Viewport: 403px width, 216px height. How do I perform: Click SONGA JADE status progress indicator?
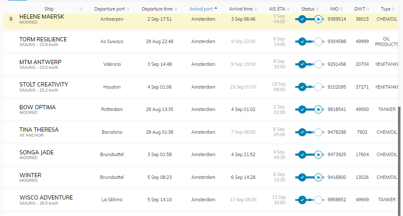310,154
